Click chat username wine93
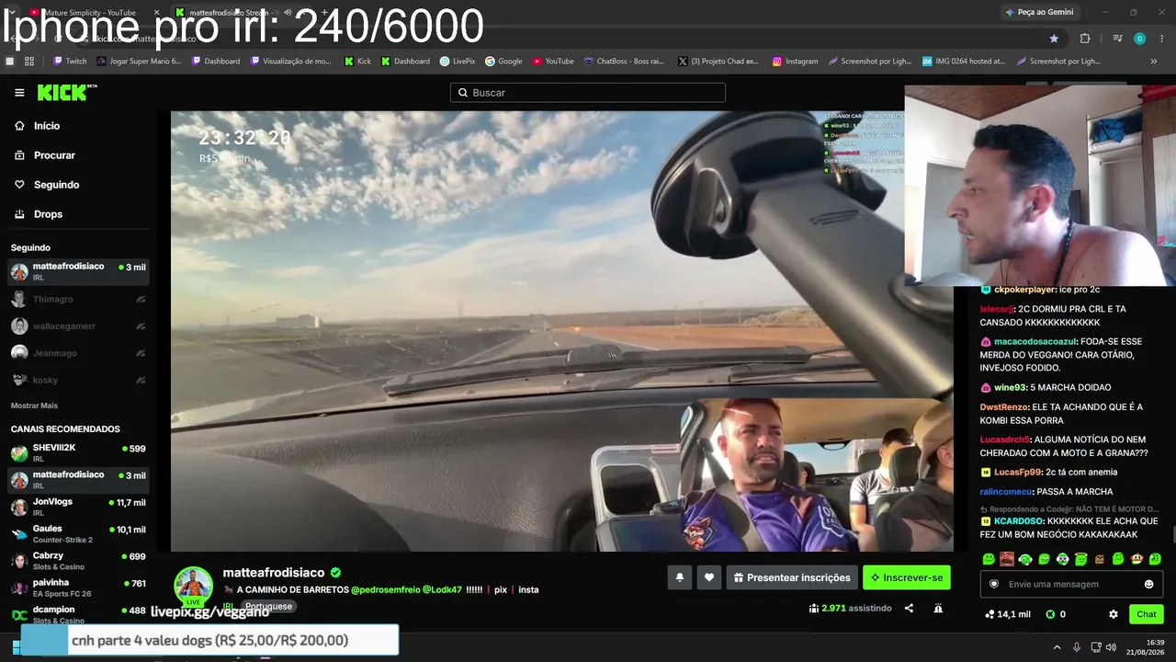 click(x=1010, y=388)
